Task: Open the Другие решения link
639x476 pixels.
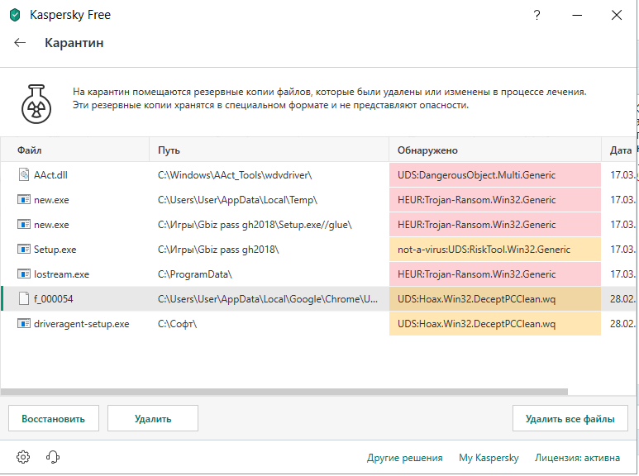Action: click(404, 458)
